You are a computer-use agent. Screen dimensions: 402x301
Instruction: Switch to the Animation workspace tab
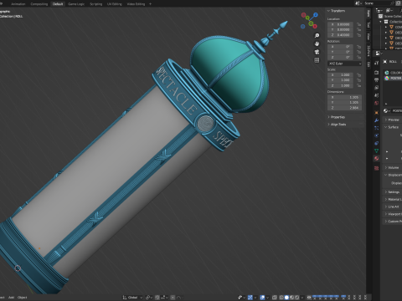coord(18,4)
